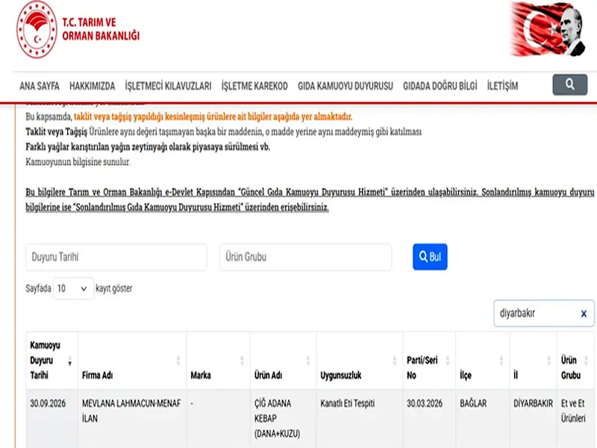Click the orange taklit veya tağşiş sentence
This screenshot has width=597, height=448.
[213, 116]
